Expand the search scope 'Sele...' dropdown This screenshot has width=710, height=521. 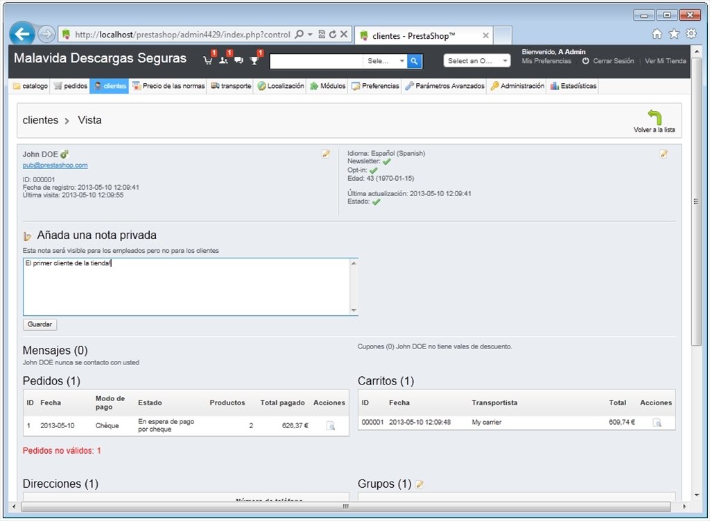click(385, 60)
